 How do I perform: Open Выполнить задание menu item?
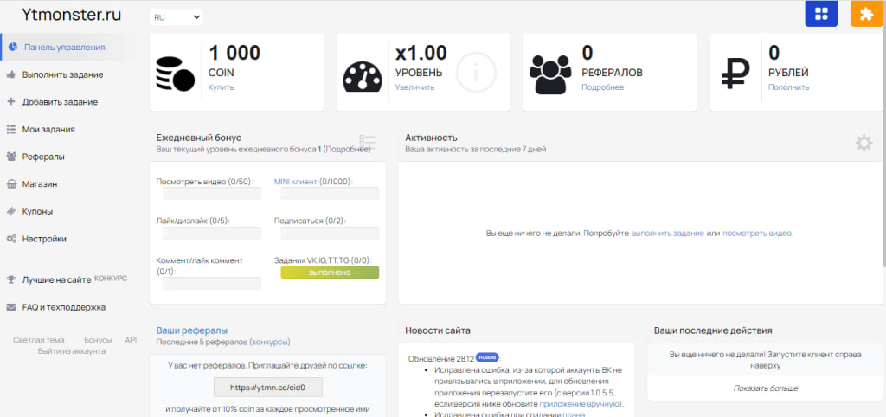click(x=62, y=74)
